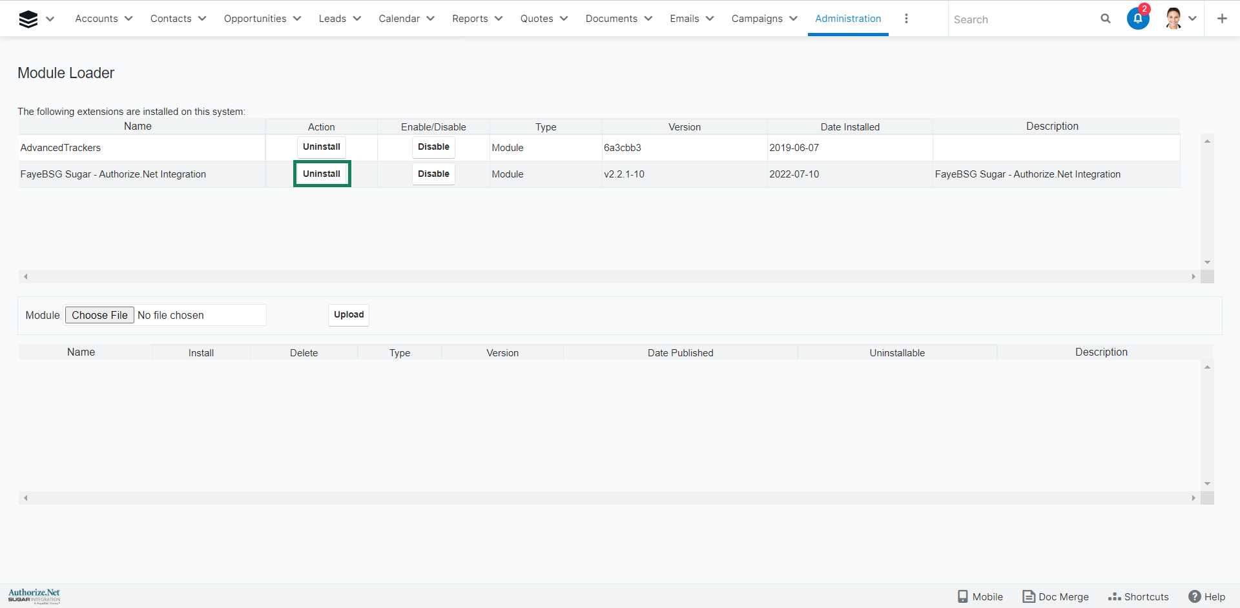Click the search magnifier icon
This screenshot has height=608, width=1240.
1105,19
